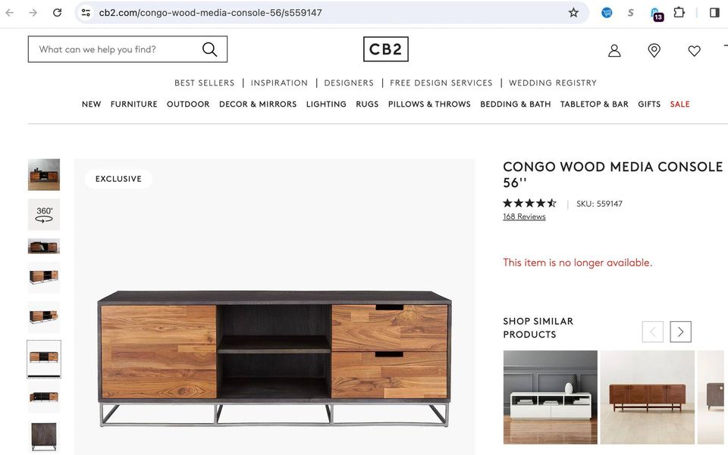Open the account profile icon
The width and height of the screenshot is (728, 455).
pos(614,51)
